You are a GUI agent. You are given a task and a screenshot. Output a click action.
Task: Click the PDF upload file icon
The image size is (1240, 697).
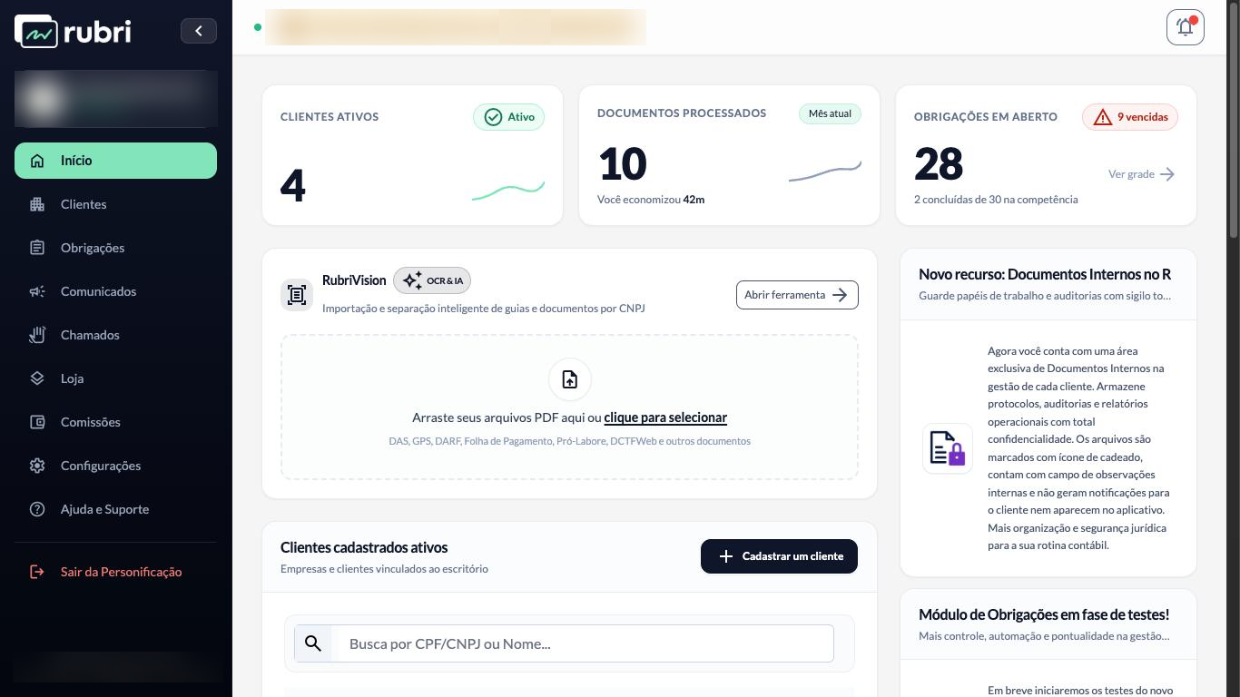pos(570,379)
